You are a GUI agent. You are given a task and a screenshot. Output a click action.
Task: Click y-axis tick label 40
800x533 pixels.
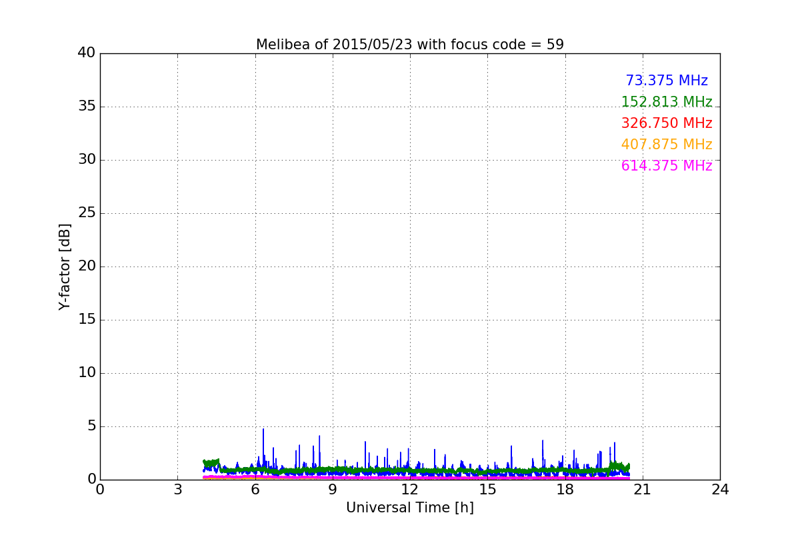pyautogui.click(x=87, y=53)
